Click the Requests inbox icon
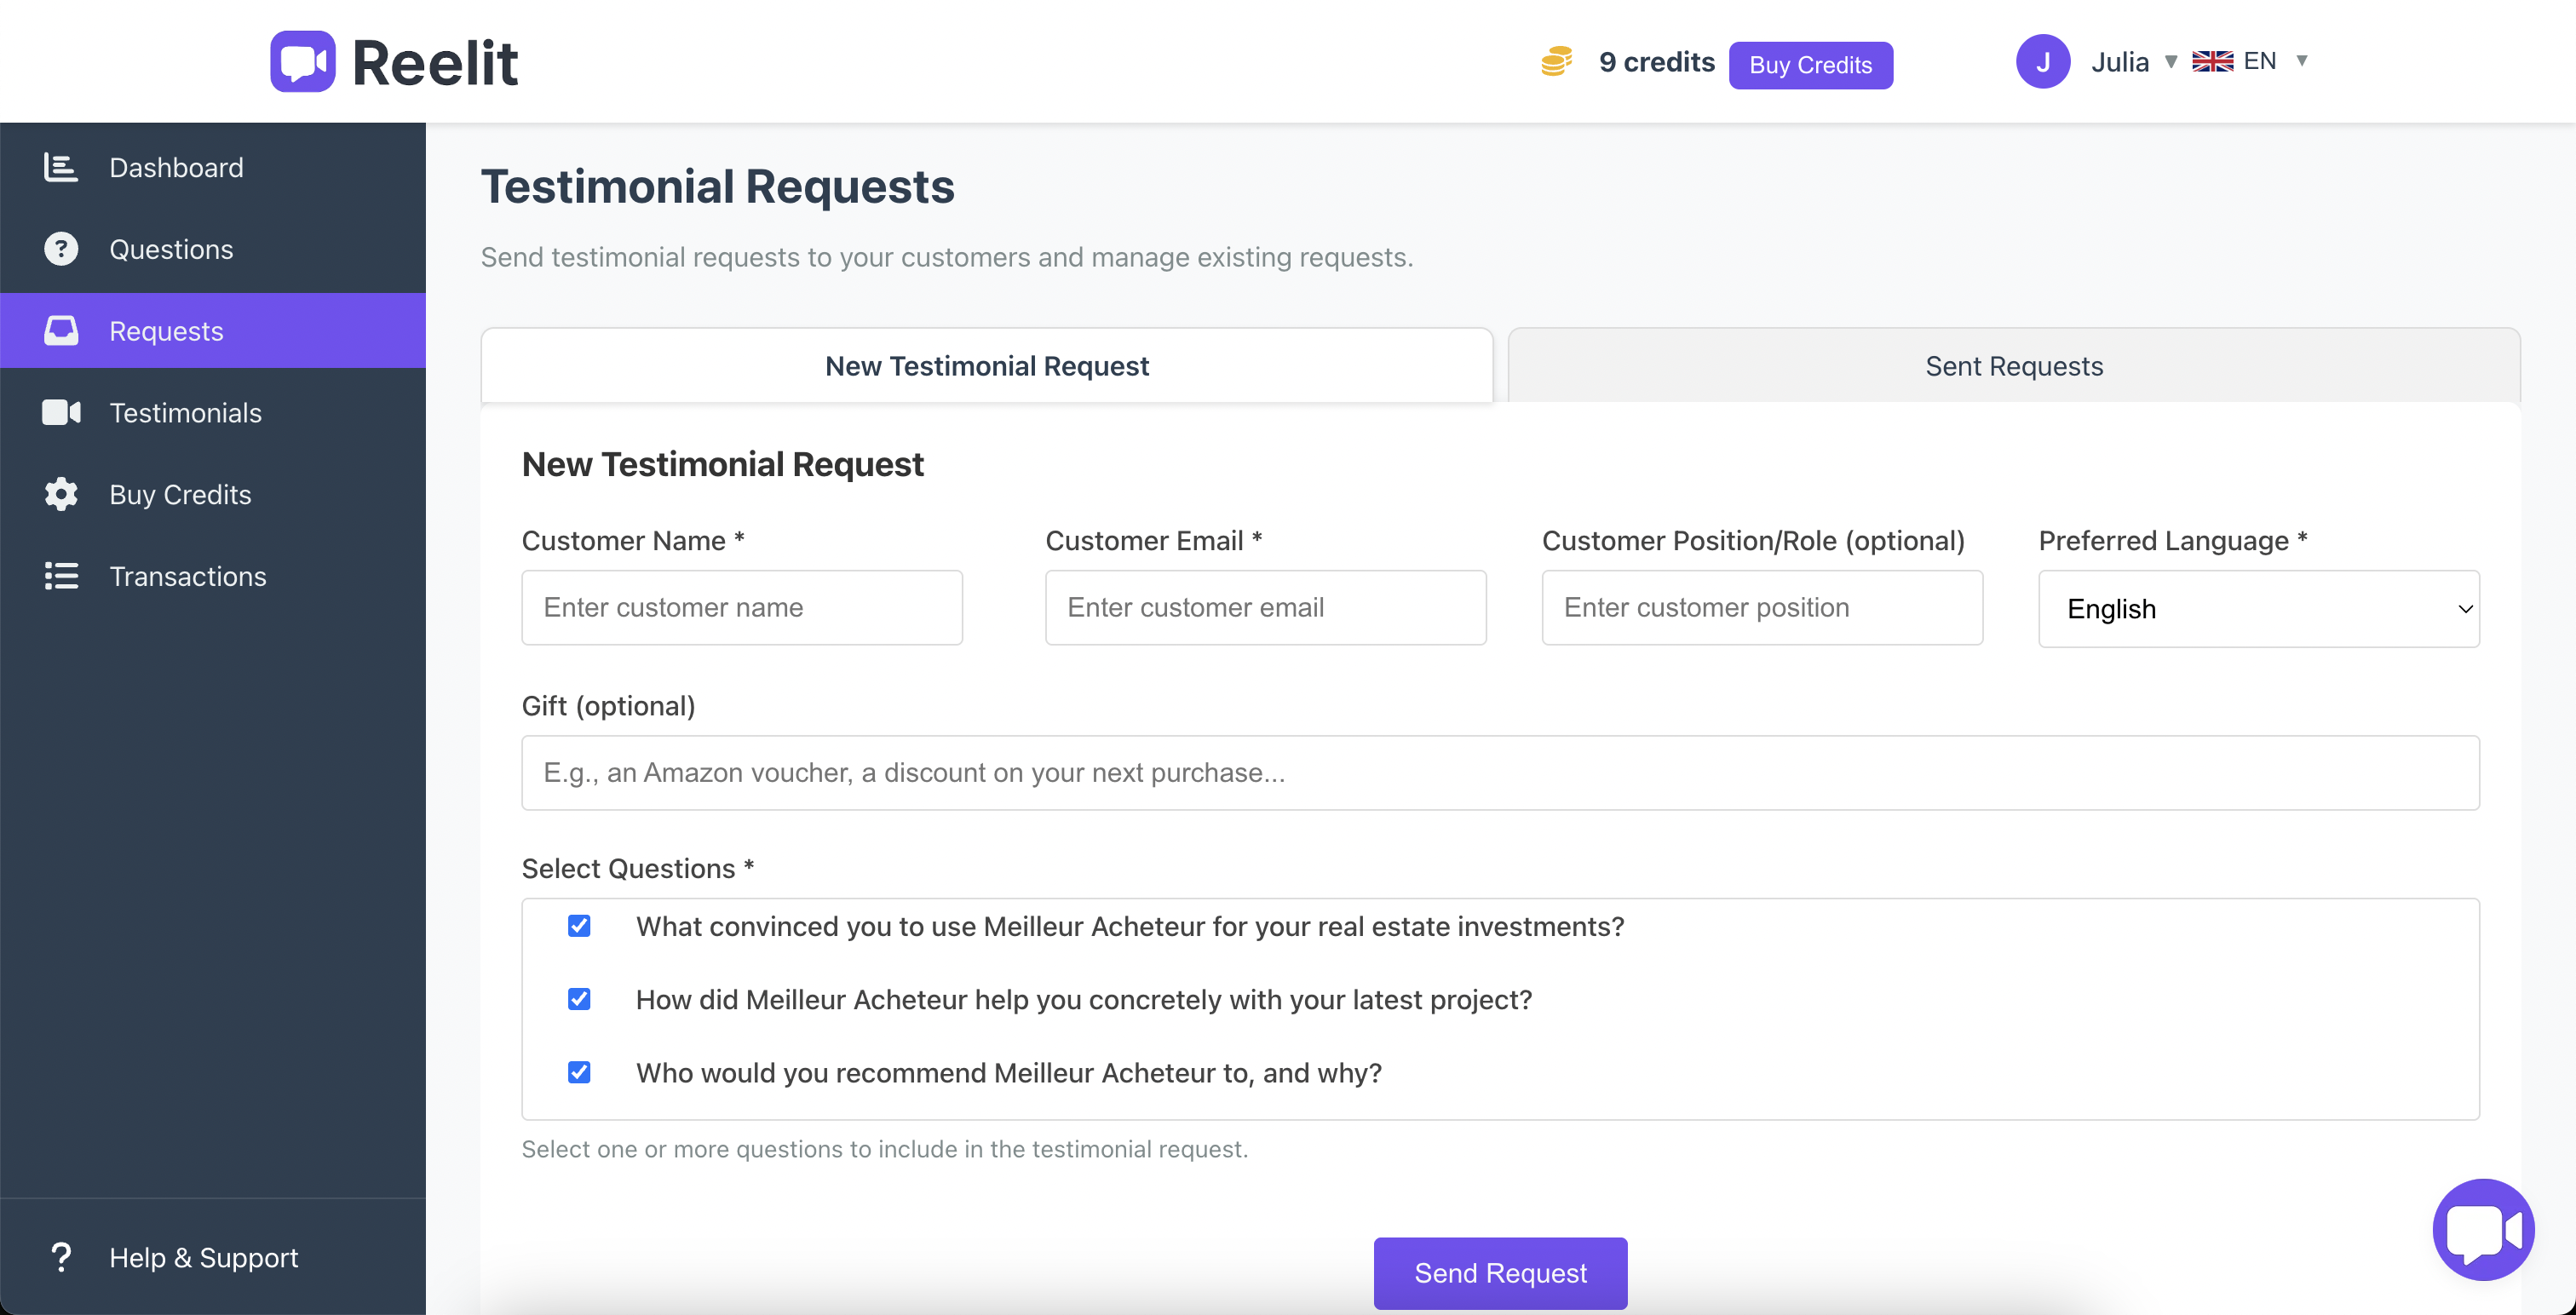 click(x=61, y=331)
